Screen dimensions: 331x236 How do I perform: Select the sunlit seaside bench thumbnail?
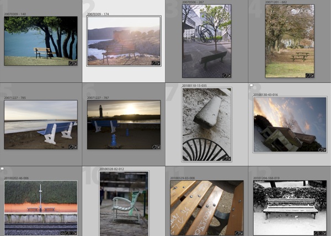pyautogui.click(x=124, y=41)
